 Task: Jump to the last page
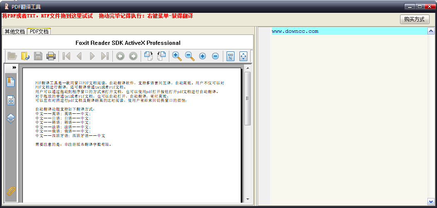pyautogui.click(x=105, y=56)
